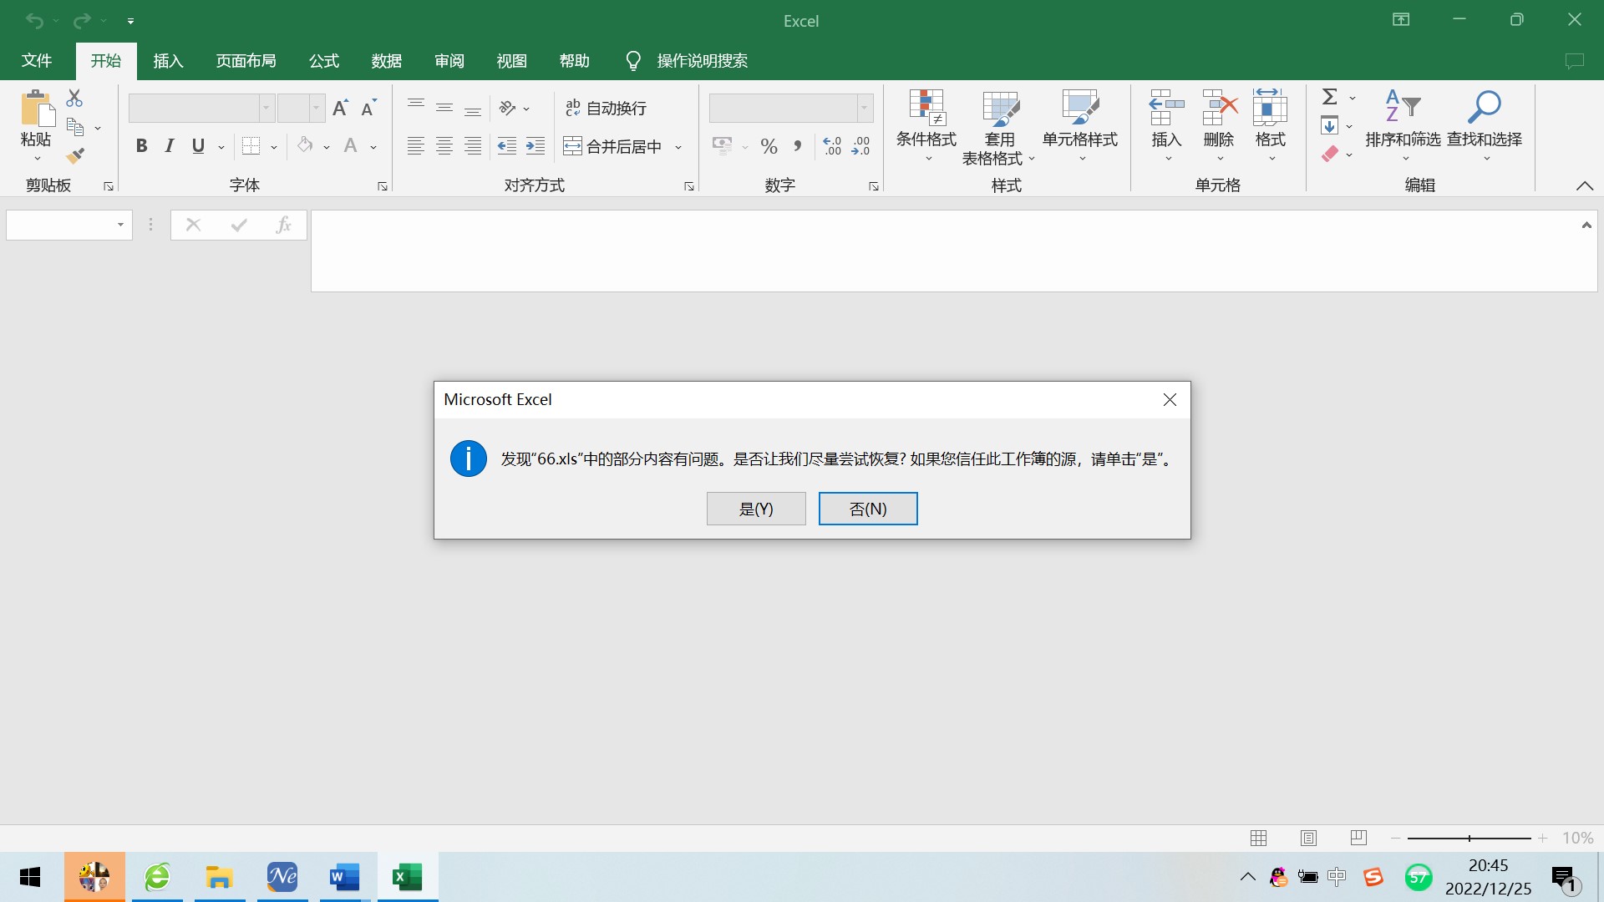Switch to the 视图 tab
The height and width of the screenshot is (902, 1604).
(512, 60)
